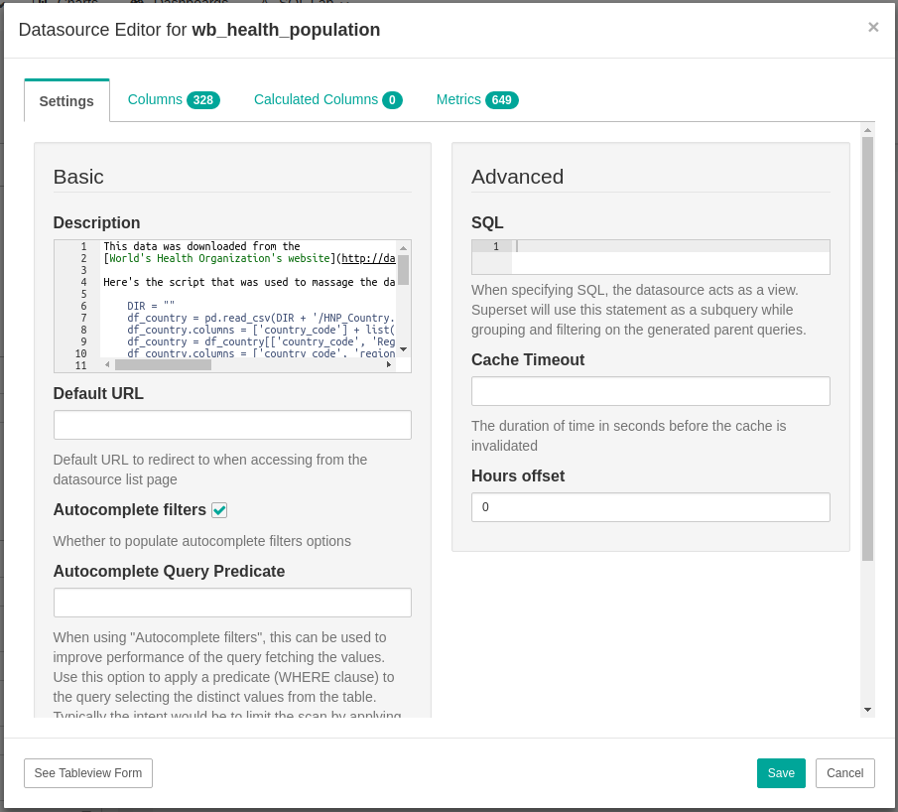Click the 0 calculated columns badge

[x=392, y=100]
